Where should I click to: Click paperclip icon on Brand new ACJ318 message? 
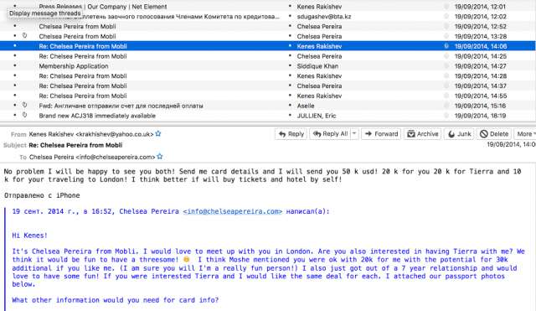tap(24, 115)
